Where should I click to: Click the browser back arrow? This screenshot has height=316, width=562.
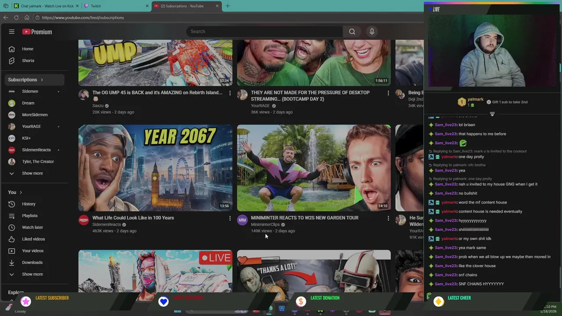(5, 18)
